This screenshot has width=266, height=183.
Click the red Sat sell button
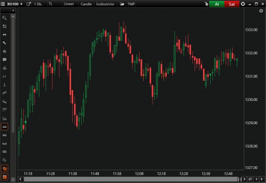(232, 4)
